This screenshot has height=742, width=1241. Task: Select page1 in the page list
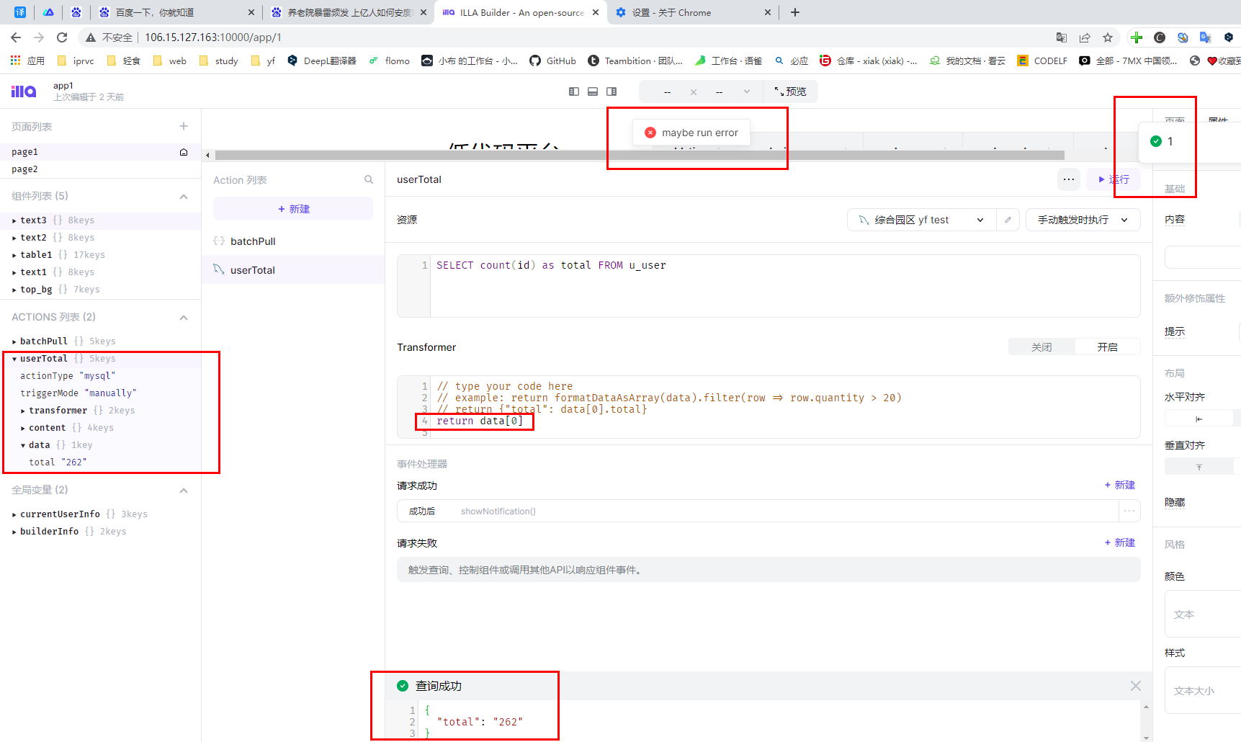(x=100, y=152)
